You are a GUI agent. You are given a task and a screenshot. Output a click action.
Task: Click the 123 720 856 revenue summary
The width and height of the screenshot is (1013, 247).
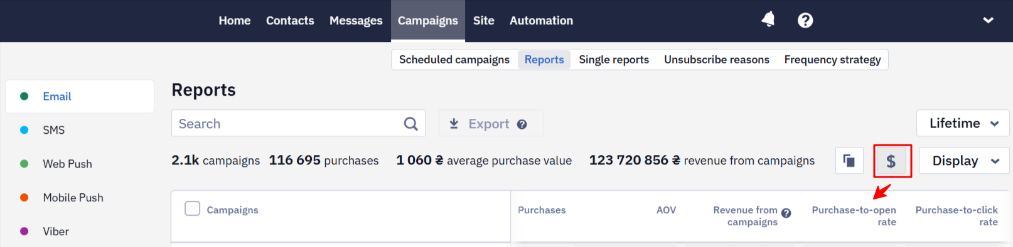[x=702, y=161]
